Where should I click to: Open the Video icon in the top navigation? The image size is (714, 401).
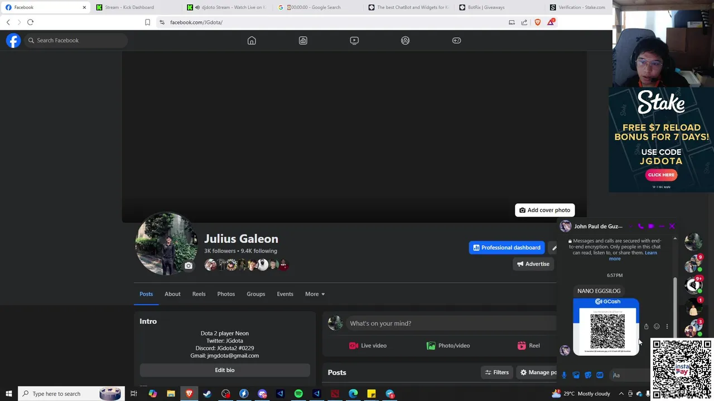(354, 40)
